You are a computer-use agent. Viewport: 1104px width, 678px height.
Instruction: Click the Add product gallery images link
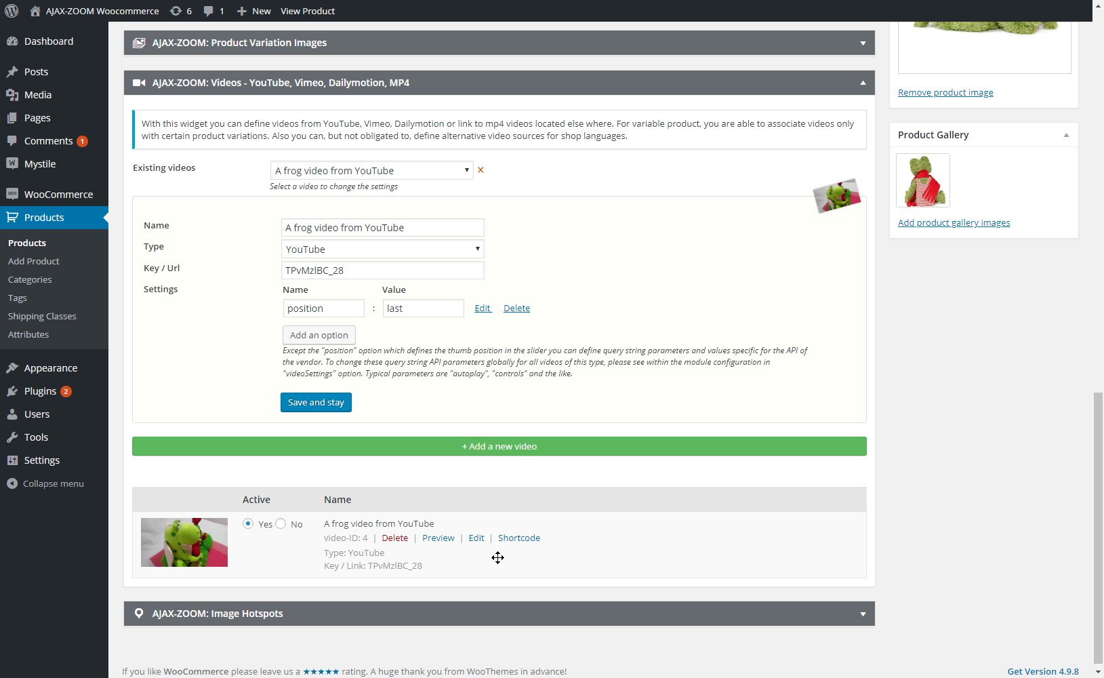tap(954, 223)
